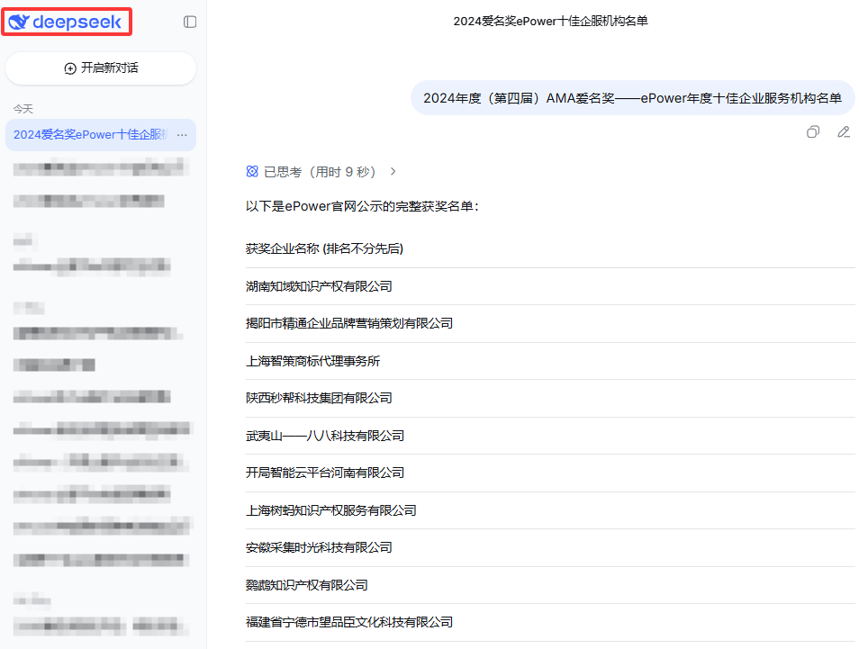The width and height of the screenshot is (859, 649).
Task: Click the row 陕西秒帮科技集团有限公司
Action: tap(319, 398)
